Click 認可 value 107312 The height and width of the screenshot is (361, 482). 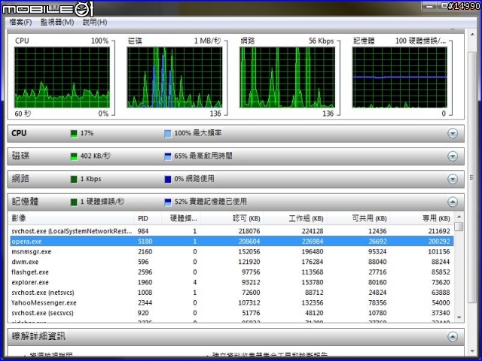tap(249, 302)
